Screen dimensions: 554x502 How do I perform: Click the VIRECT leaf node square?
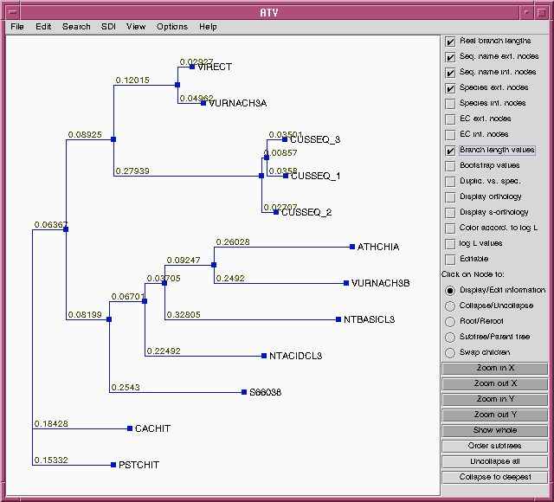(x=192, y=67)
